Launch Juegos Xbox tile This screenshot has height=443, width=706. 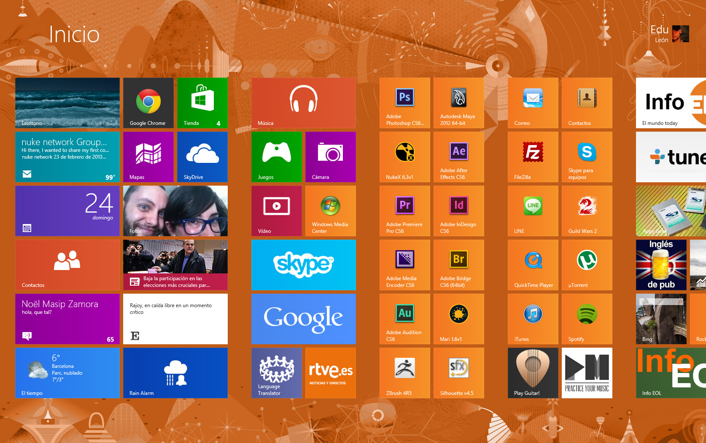276,157
